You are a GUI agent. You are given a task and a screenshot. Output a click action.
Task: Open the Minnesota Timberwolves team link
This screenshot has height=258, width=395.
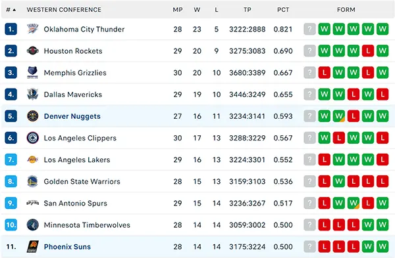click(x=87, y=225)
